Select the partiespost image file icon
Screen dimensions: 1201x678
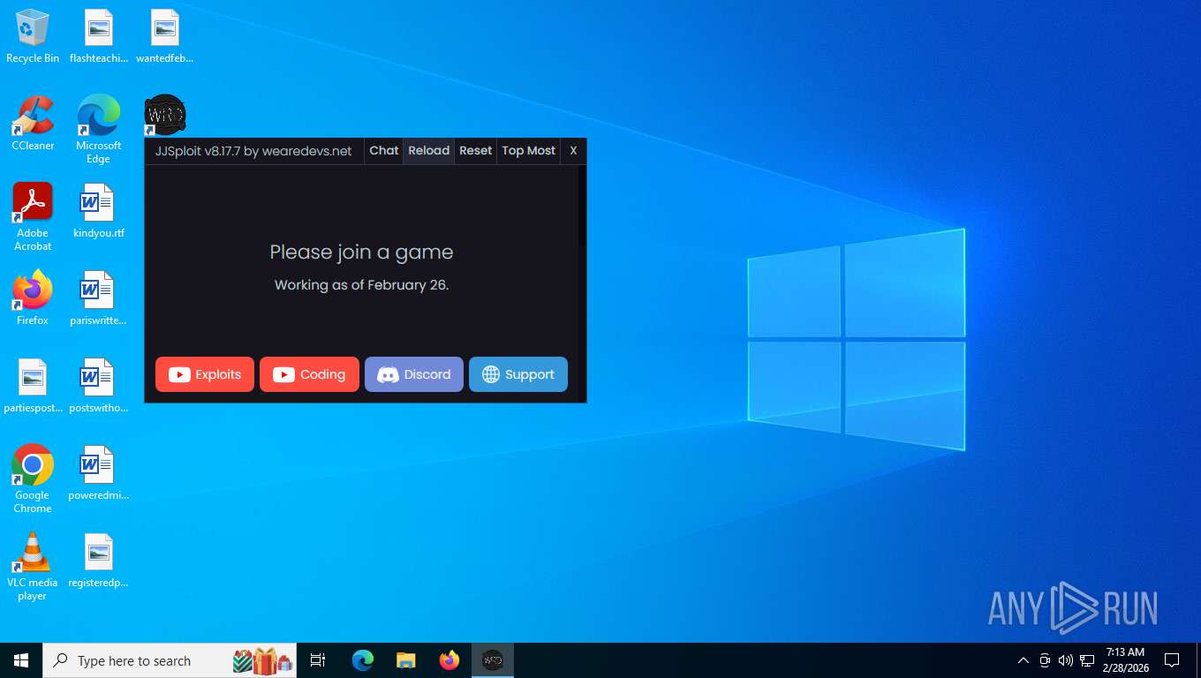33,386
